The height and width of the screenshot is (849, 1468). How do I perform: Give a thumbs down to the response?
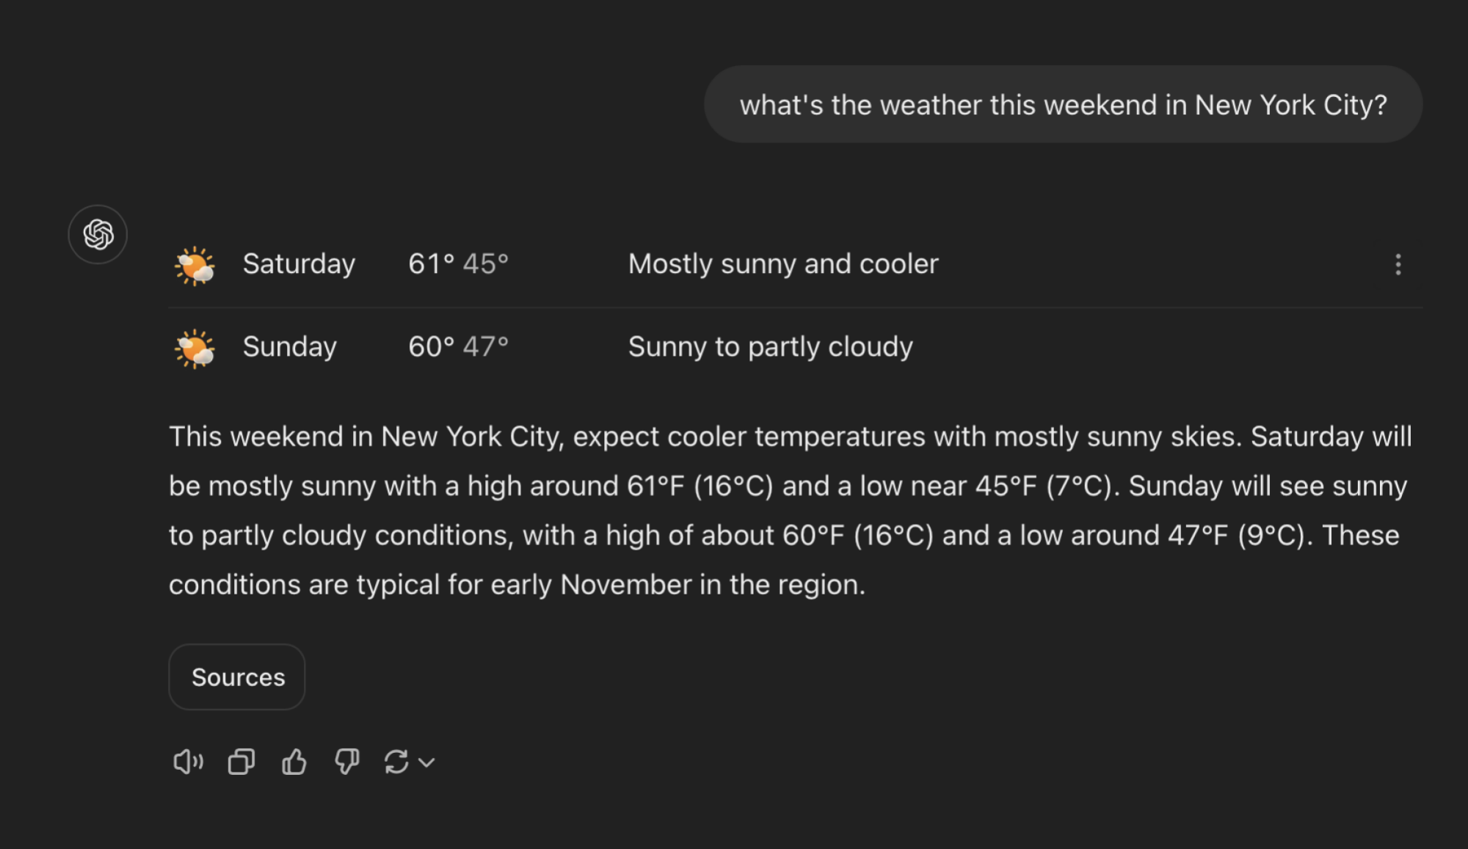[346, 762]
